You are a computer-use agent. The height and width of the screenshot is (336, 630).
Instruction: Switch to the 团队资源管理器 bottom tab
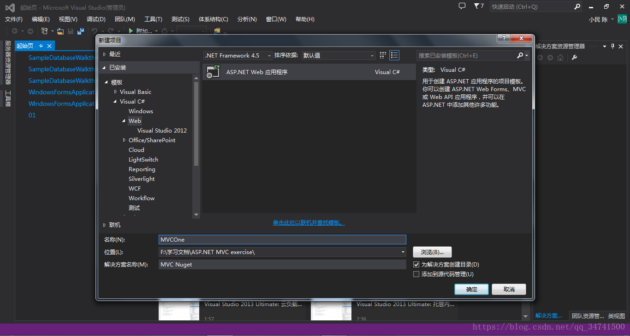588,316
